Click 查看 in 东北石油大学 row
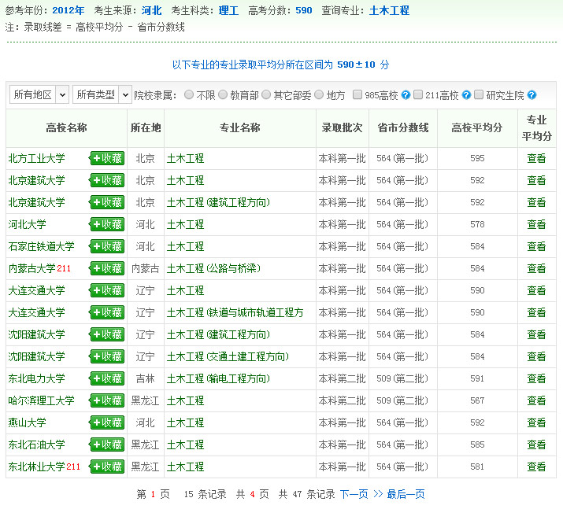The width and height of the screenshot is (563, 509). coord(536,444)
